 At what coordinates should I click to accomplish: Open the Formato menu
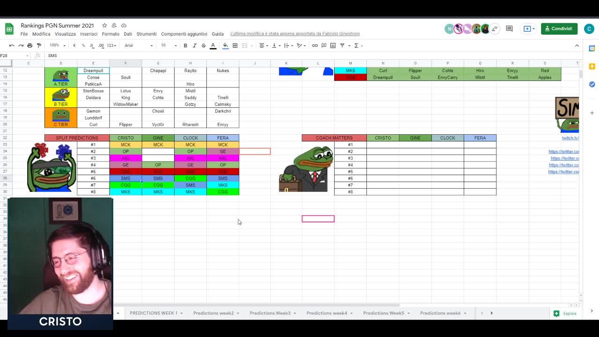pyautogui.click(x=110, y=34)
